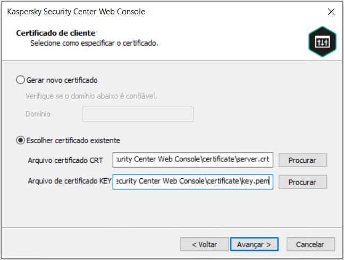Go back with the Voltar button

[203, 244]
